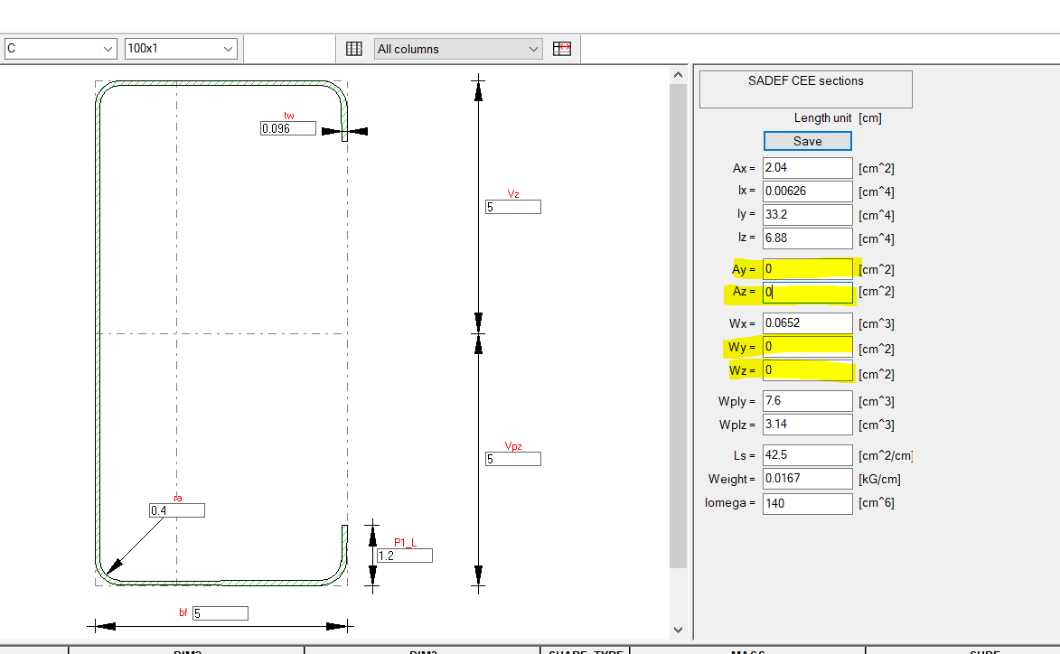Save the section properties
Screen dimensions: 1060x654
807,141
